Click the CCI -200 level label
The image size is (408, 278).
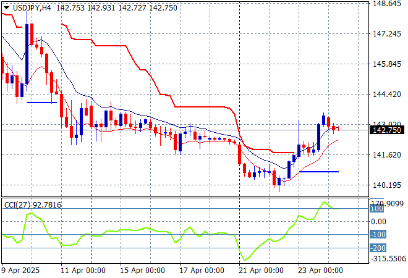pos(378,248)
